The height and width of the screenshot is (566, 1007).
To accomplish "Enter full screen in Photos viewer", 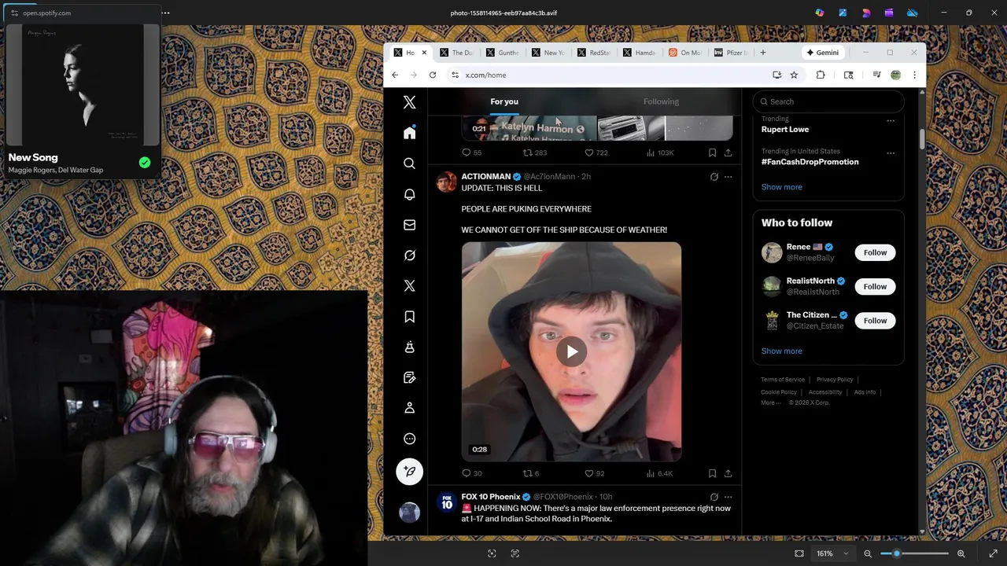I will coord(993,553).
